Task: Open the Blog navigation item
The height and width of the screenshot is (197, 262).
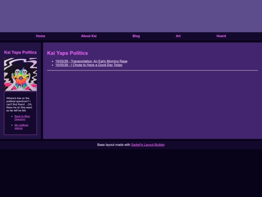Action: pos(136,36)
